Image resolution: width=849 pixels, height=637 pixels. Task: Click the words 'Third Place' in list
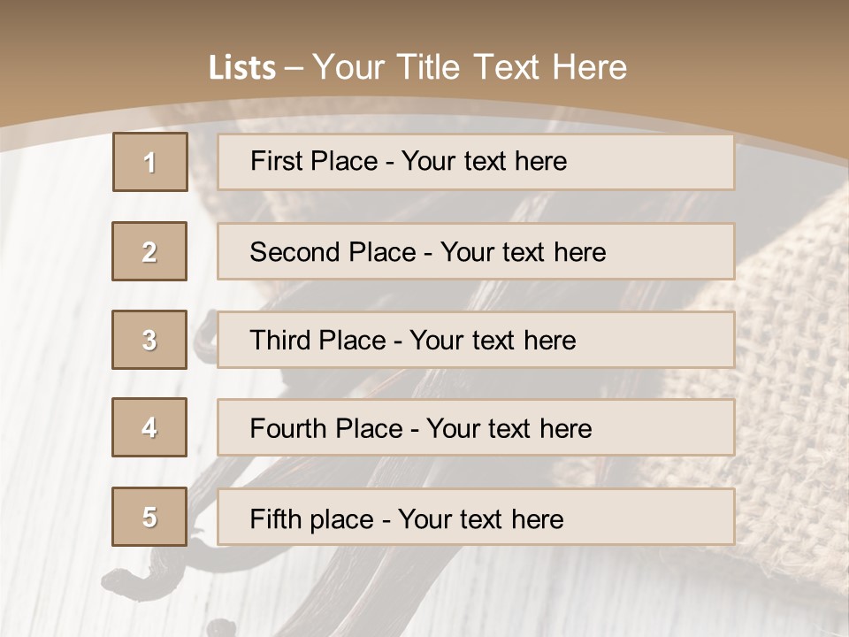point(318,340)
